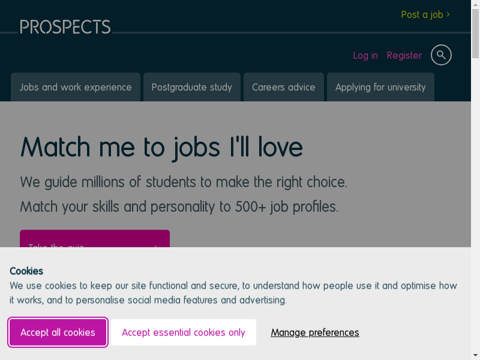480x360 pixels.
Task: Click the vertical page scrollbar thumb
Action: 475,30
